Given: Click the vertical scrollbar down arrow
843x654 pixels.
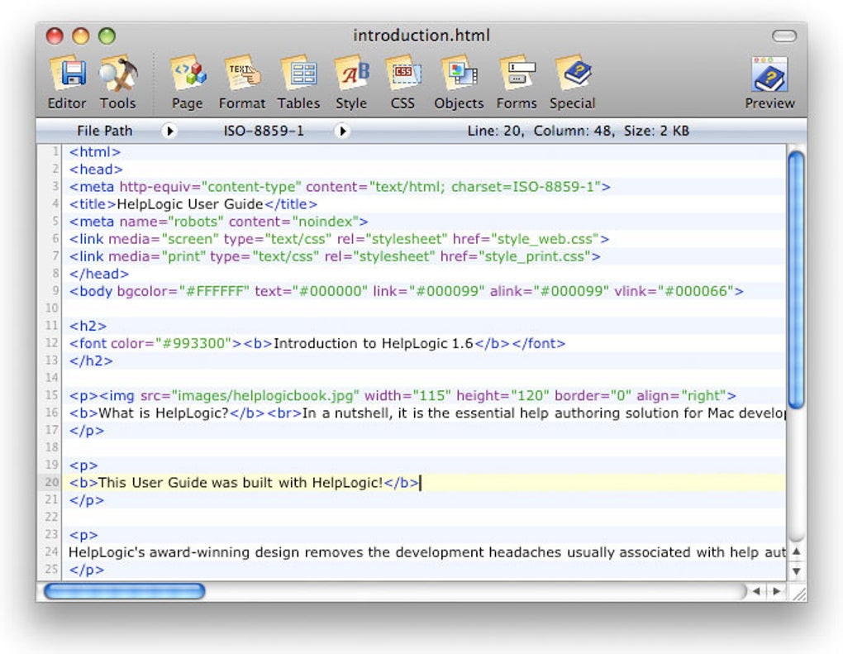Looking at the screenshot, I should pos(796,570).
